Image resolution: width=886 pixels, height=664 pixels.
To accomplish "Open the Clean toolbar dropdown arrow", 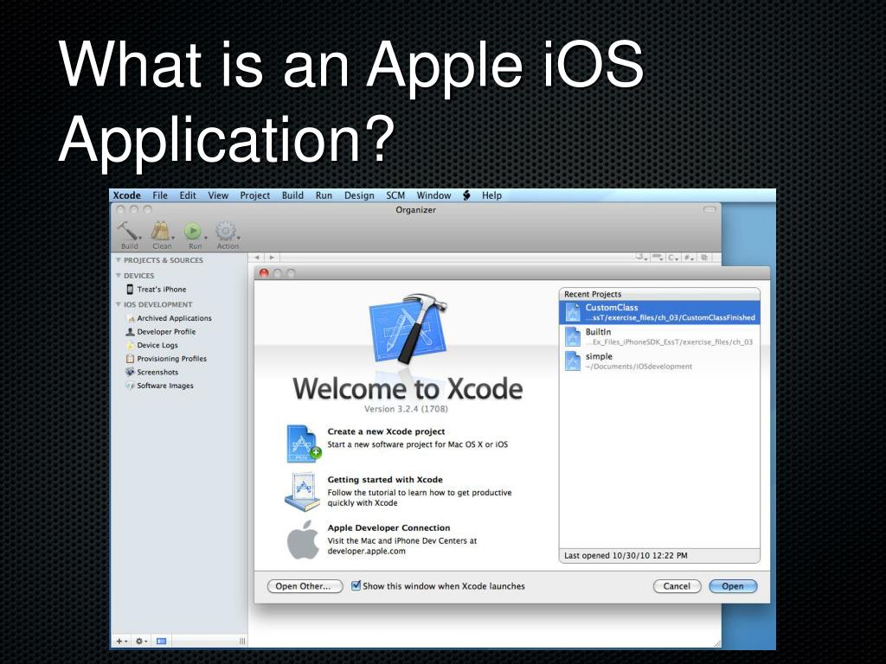I will [173, 237].
